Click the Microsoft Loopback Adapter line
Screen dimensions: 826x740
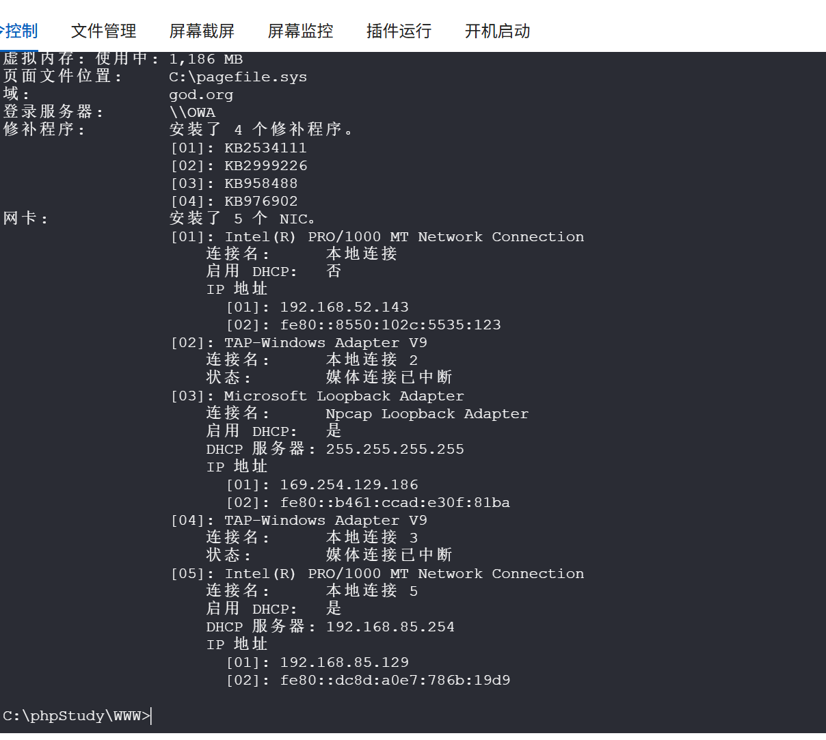317,396
